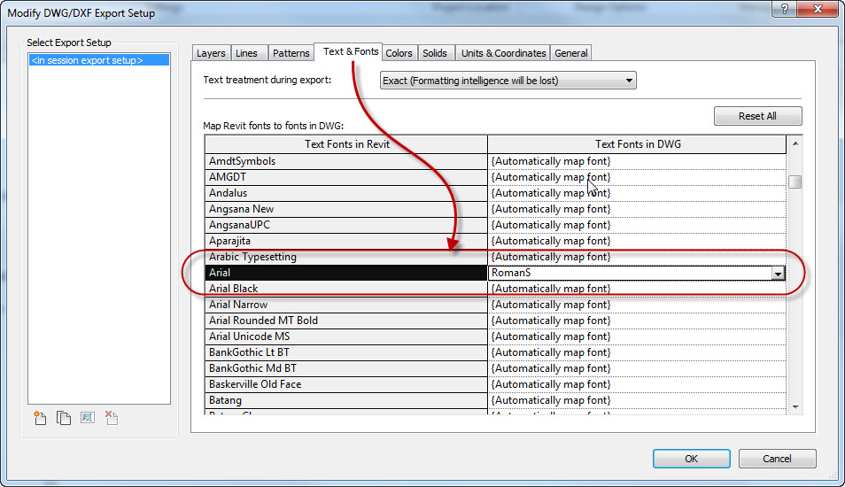Image resolution: width=845 pixels, height=487 pixels.
Task: Select the BankGothic Lt BT row
Action: coord(346,352)
